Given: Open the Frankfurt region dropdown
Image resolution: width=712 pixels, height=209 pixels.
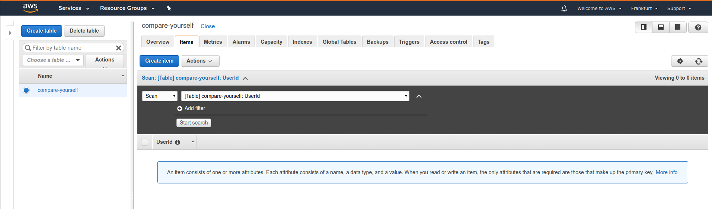Looking at the screenshot, I should [x=644, y=8].
